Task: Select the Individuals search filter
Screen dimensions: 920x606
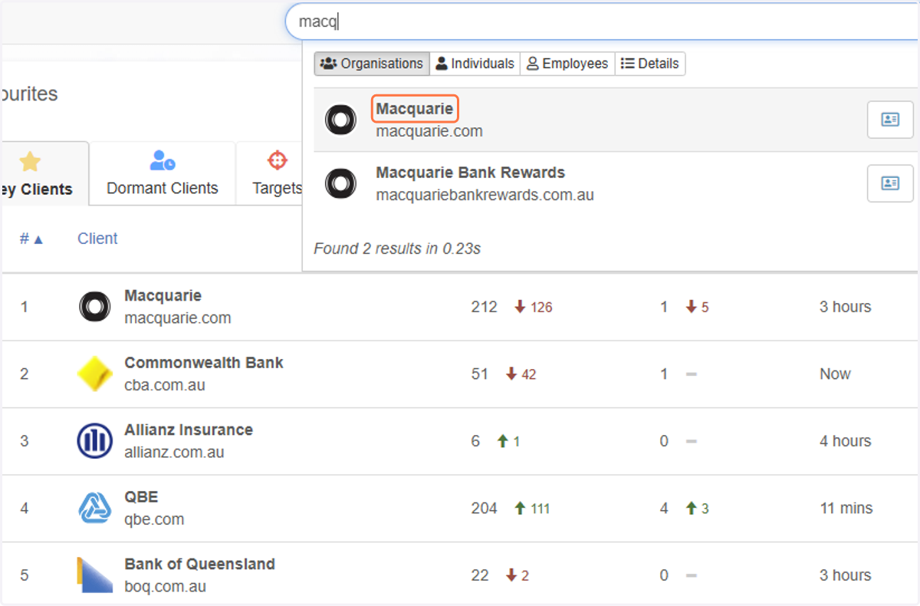Action: point(475,64)
